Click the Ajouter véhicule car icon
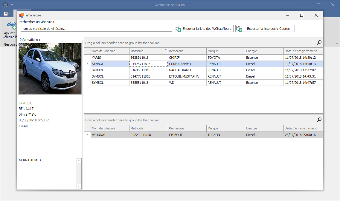 tap(12, 26)
